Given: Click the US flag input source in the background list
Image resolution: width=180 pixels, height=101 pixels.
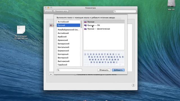Looking at the screenshot, I should [51, 26].
